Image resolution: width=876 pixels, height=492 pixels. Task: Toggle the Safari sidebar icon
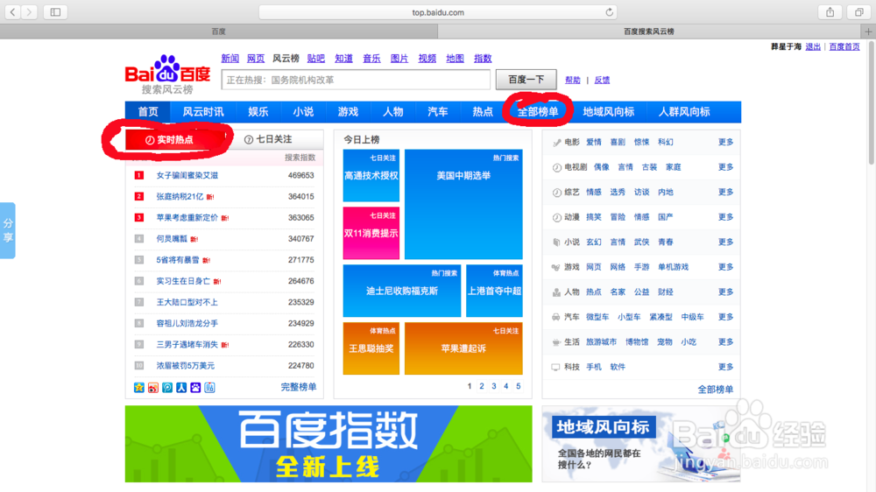click(x=55, y=11)
